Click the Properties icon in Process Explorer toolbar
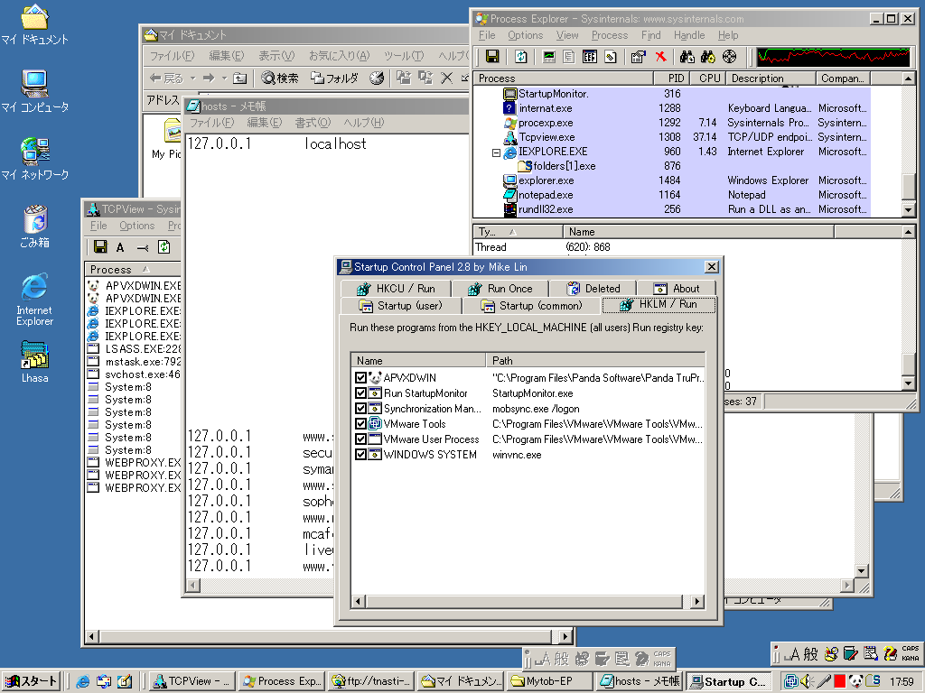This screenshot has height=693, width=925. click(x=638, y=57)
